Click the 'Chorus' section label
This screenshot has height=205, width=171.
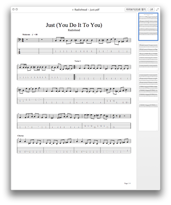point(21,136)
